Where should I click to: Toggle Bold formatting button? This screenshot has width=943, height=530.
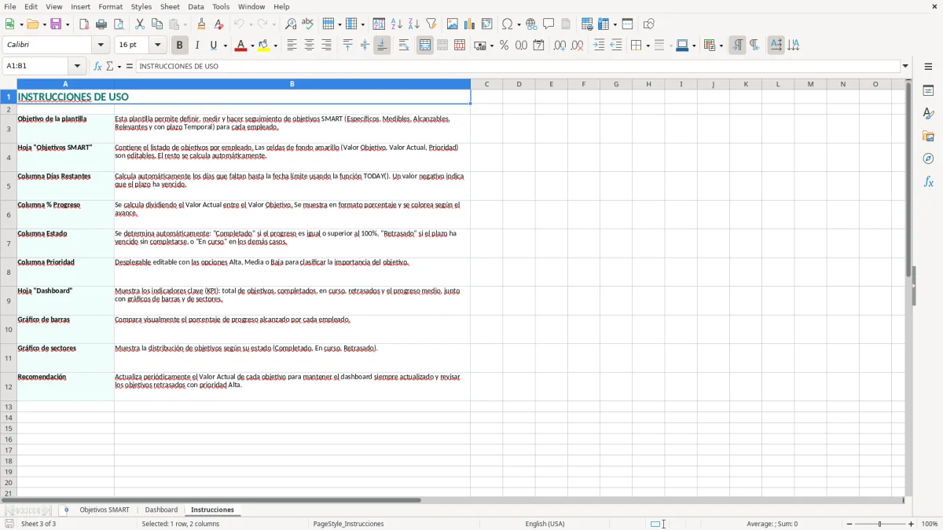pyautogui.click(x=179, y=46)
